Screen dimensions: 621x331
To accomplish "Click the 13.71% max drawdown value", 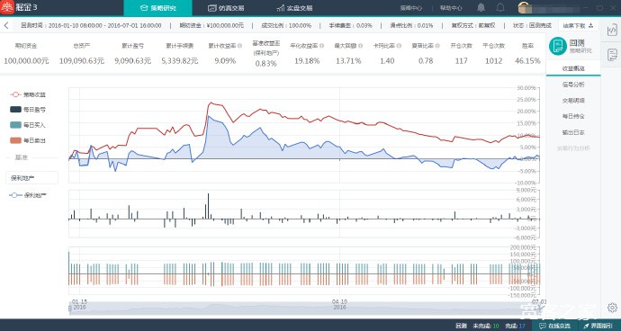I will [347, 61].
